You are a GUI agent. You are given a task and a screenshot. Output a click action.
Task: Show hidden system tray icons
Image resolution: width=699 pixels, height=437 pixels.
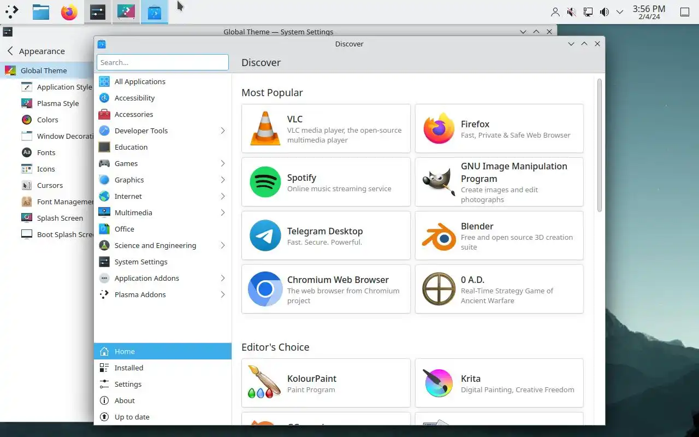click(620, 12)
